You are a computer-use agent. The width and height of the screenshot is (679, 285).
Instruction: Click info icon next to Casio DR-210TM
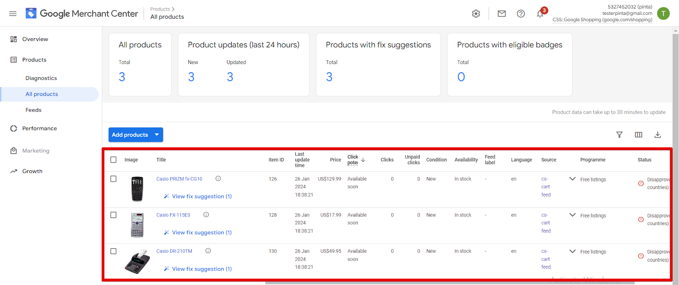tap(208, 251)
